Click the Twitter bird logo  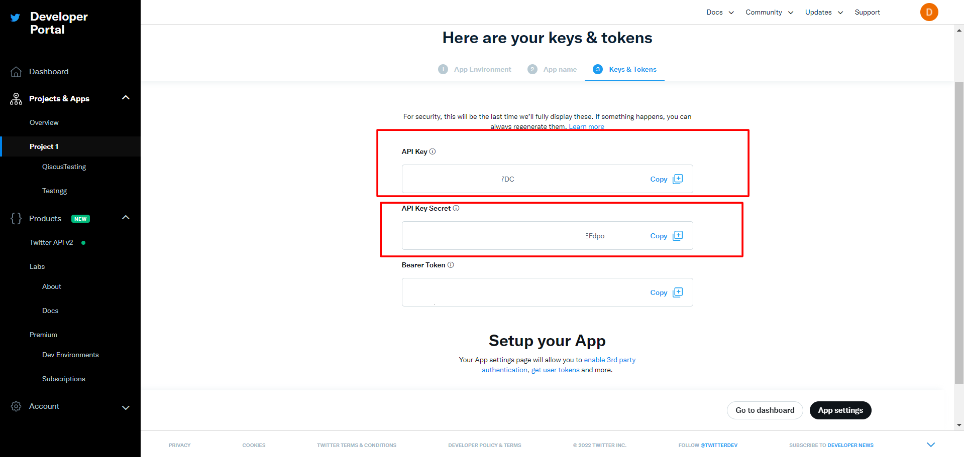(16, 18)
